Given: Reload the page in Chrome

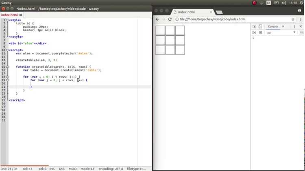Looking at the screenshot, I should pyautogui.click(x=170, y=19).
